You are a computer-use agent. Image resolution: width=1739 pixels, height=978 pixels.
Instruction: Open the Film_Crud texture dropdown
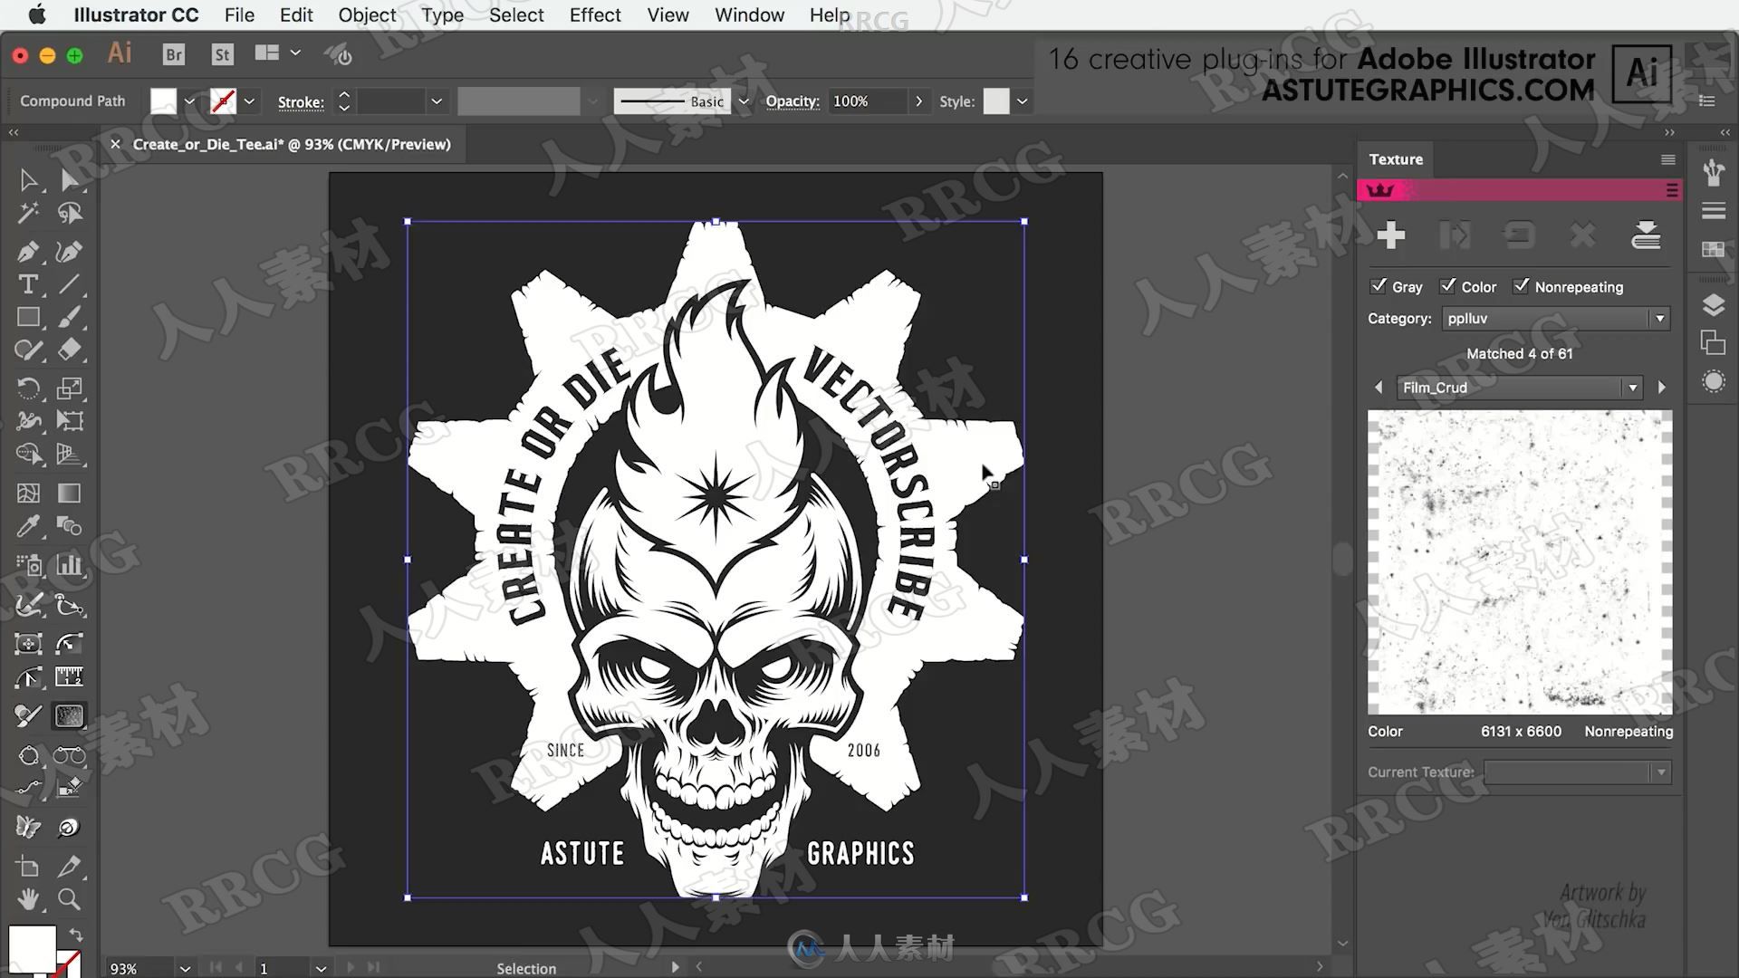1519,388
